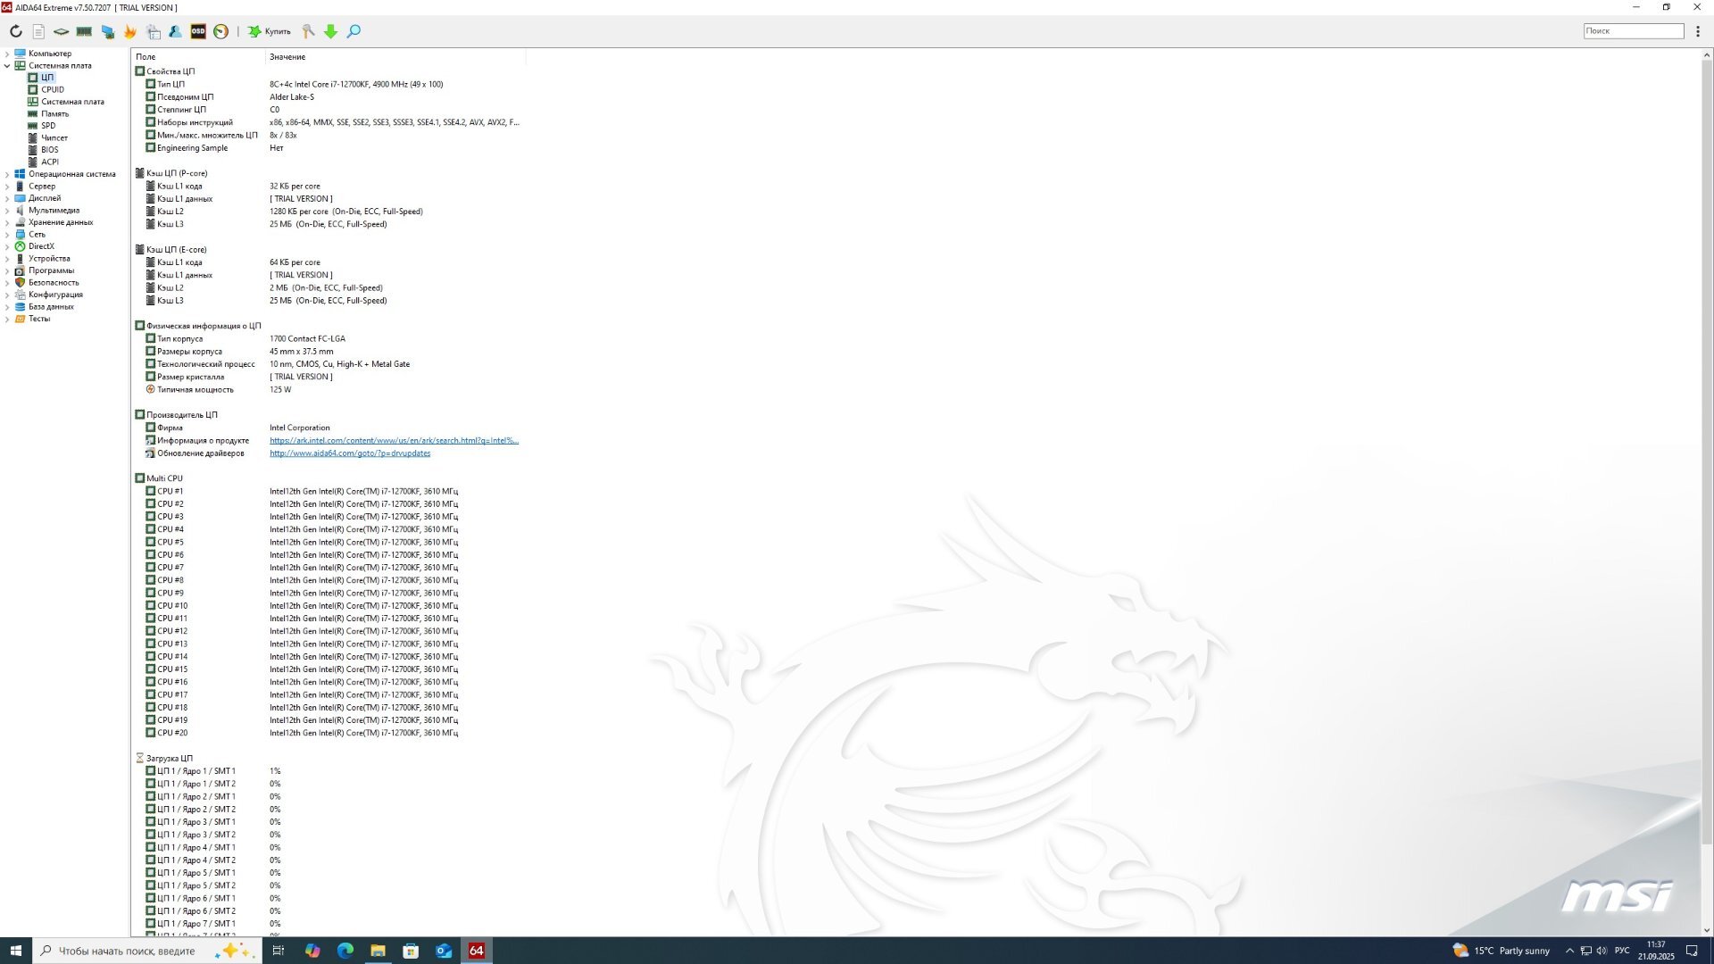
Task: Expand the Компьютер tree node
Action: click(x=7, y=54)
